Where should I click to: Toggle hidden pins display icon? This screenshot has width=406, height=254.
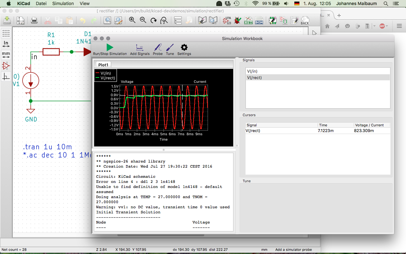[6, 66]
